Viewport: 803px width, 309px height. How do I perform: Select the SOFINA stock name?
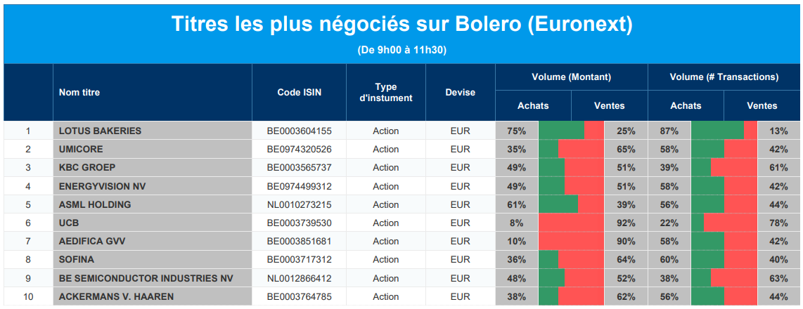(77, 260)
